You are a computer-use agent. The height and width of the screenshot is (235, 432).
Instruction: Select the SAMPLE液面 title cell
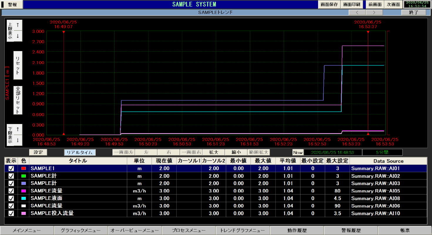coord(78,198)
